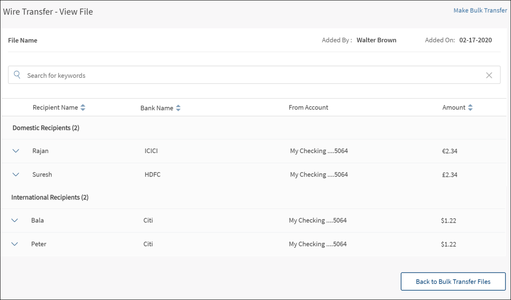
Task: Expand Rajan recipient row chevron
Action: [16, 151]
